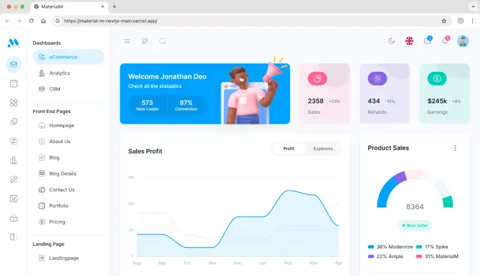Image resolution: width=480 pixels, height=276 pixels.
Task: Click the bar chart icon in the left rail
Action: (x=14, y=160)
